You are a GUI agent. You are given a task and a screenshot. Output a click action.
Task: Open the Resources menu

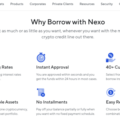(87, 4)
